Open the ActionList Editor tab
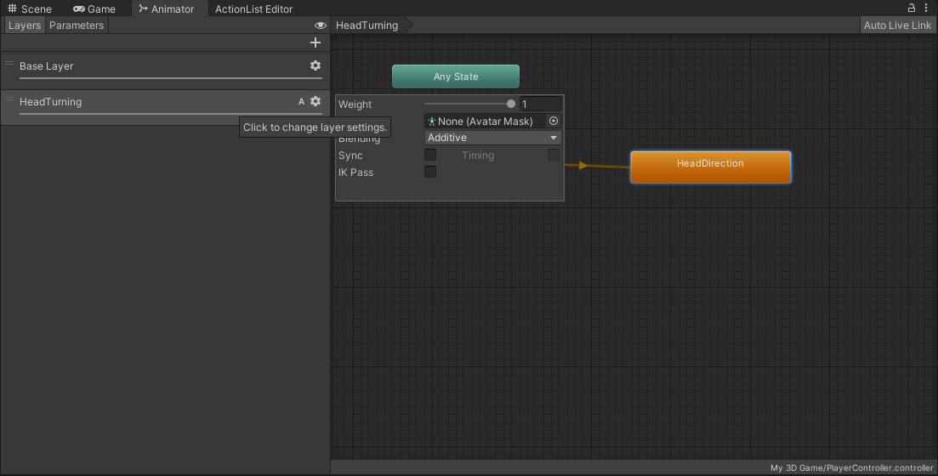The width and height of the screenshot is (938, 476). click(253, 9)
